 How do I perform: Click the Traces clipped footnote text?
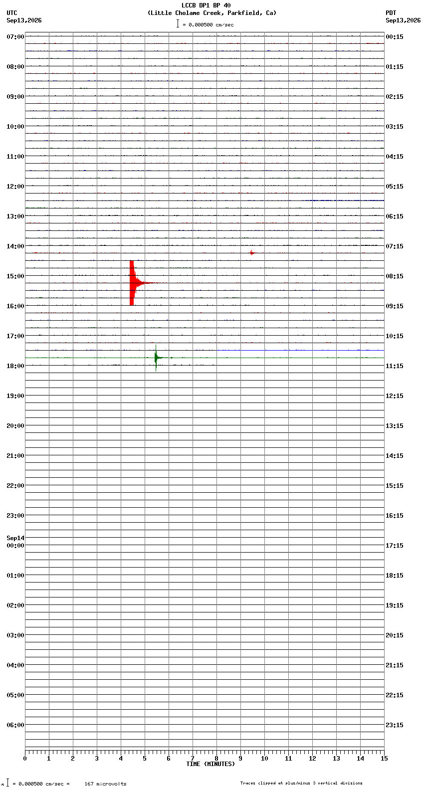click(301, 783)
